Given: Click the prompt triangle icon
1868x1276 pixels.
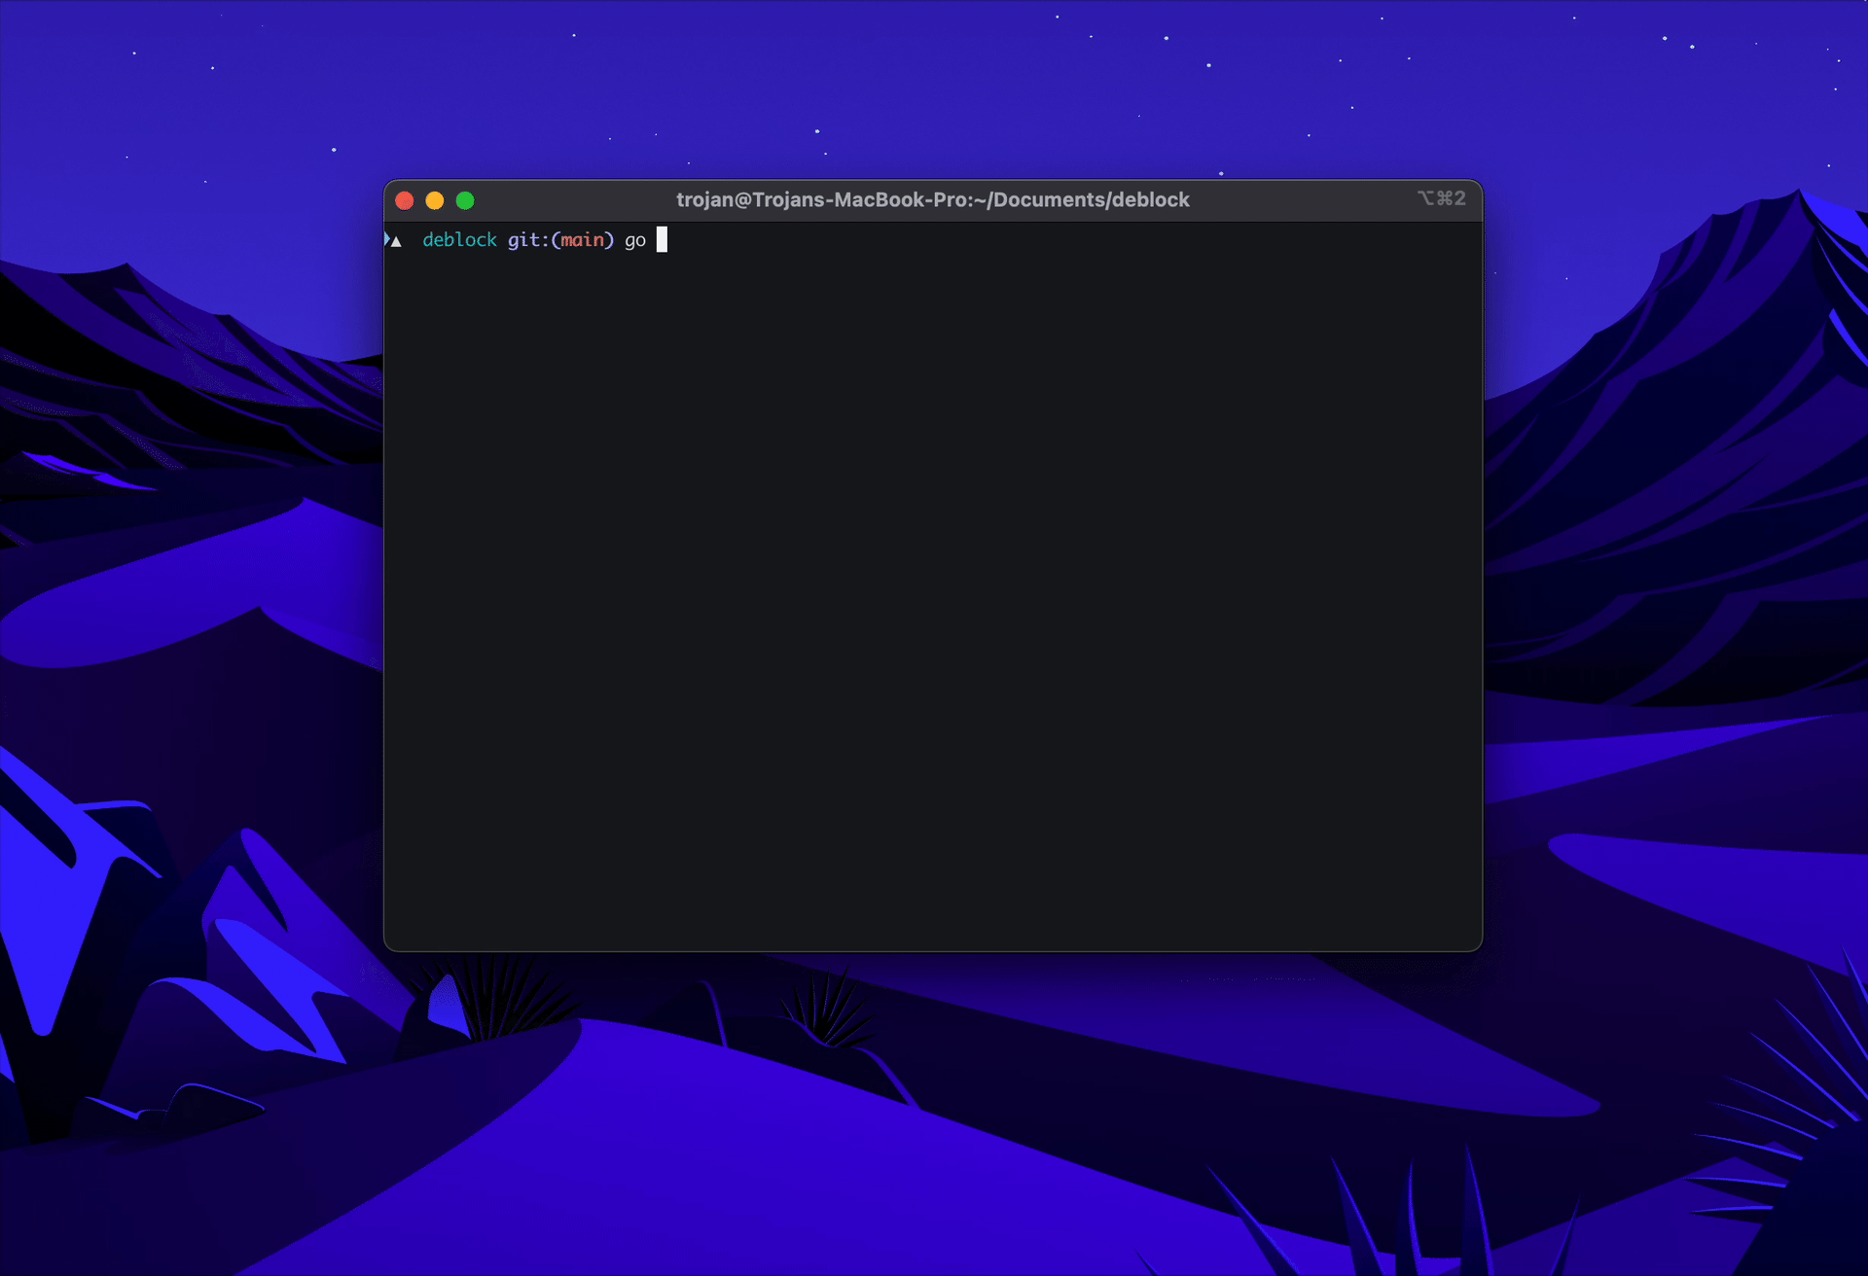Looking at the screenshot, I should click(x=394, y=240).
